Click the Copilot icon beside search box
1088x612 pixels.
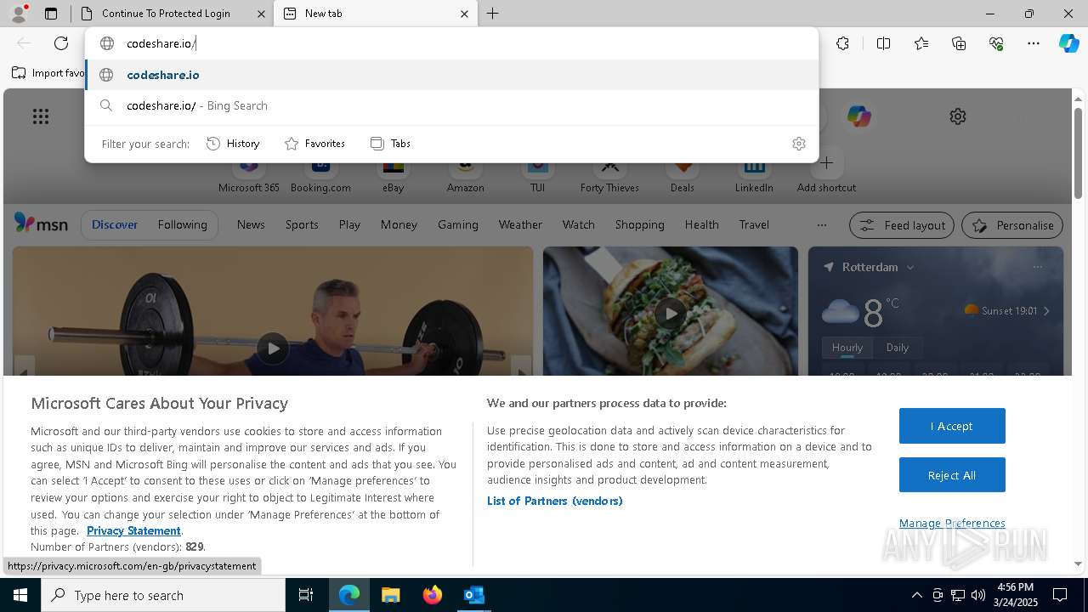[858, 116]
